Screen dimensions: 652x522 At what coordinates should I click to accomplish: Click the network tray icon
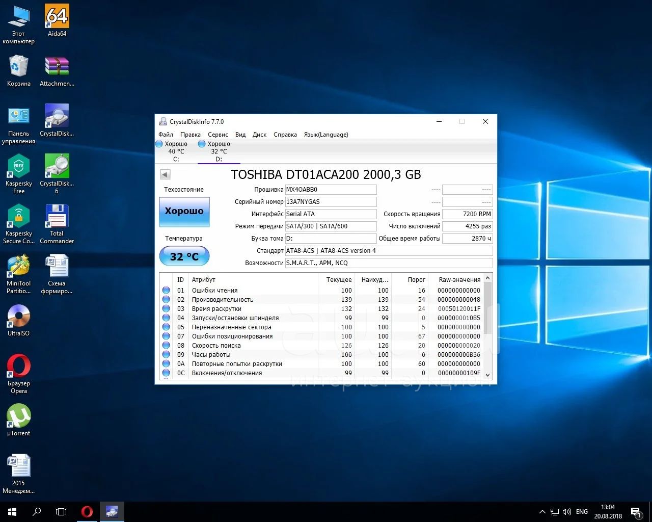(x=555, y=512)
